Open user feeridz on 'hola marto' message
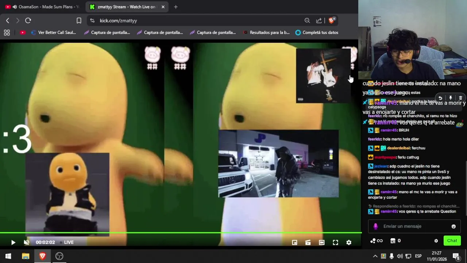 pyautogui.click(x=375, y=139)
